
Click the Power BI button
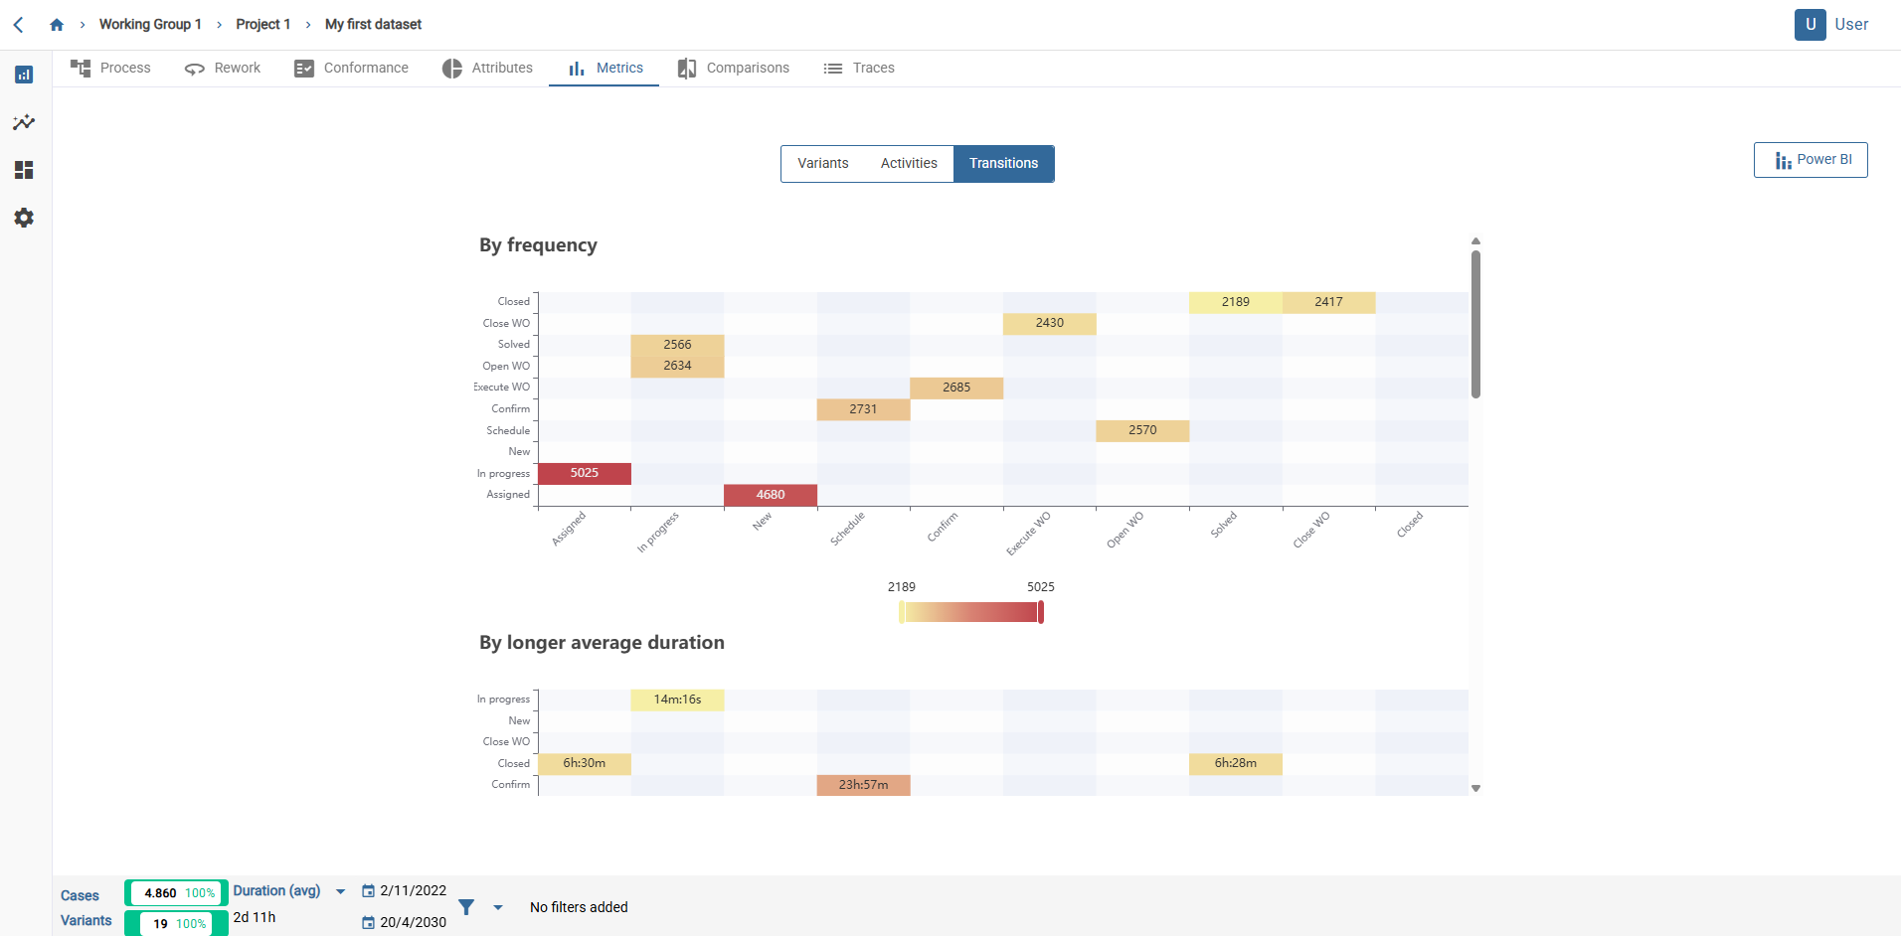point(1811,159)
